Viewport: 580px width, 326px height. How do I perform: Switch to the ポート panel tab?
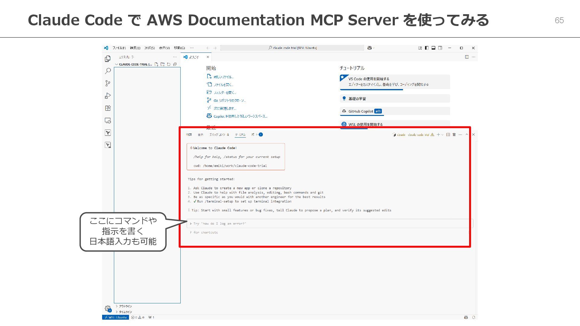pos(257,135)
